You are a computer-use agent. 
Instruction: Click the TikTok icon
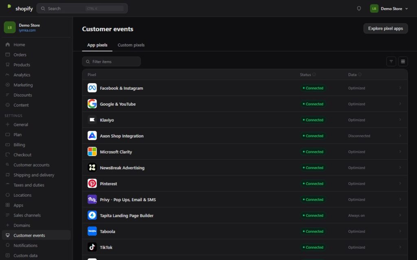point(92,247)
